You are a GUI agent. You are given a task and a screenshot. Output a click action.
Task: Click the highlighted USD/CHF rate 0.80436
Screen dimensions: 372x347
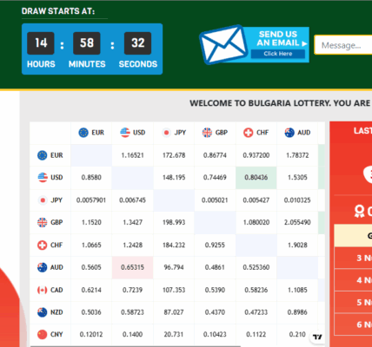click(x=256, y=177)
